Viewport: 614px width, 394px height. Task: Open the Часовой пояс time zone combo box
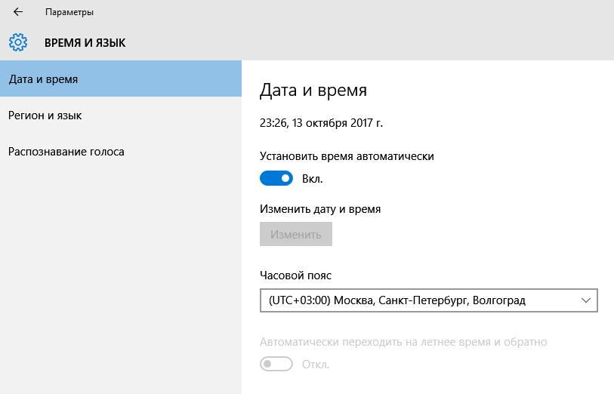(x=428, y=300)
